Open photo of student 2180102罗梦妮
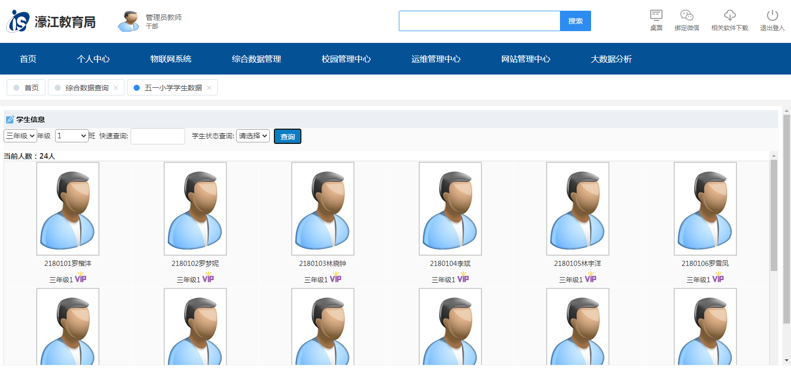Screen dimensions: 791x369 coord(195,209)
